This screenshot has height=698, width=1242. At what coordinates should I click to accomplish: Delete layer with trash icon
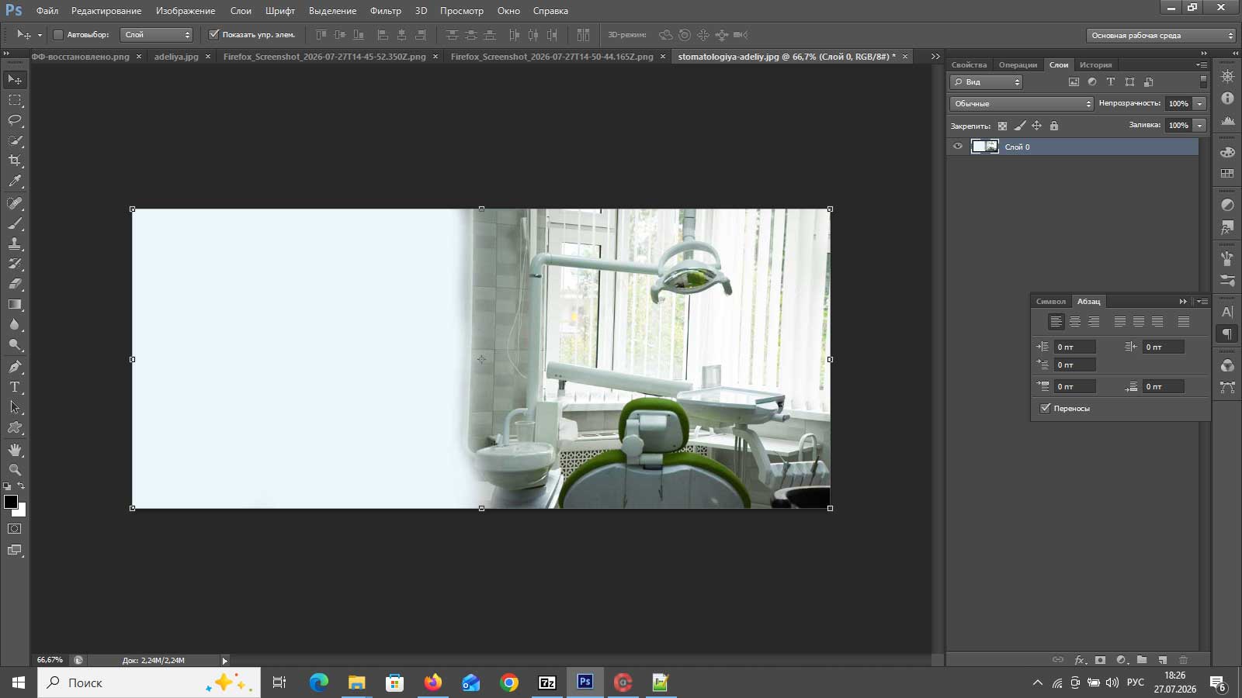click(x=1184, y=660)
